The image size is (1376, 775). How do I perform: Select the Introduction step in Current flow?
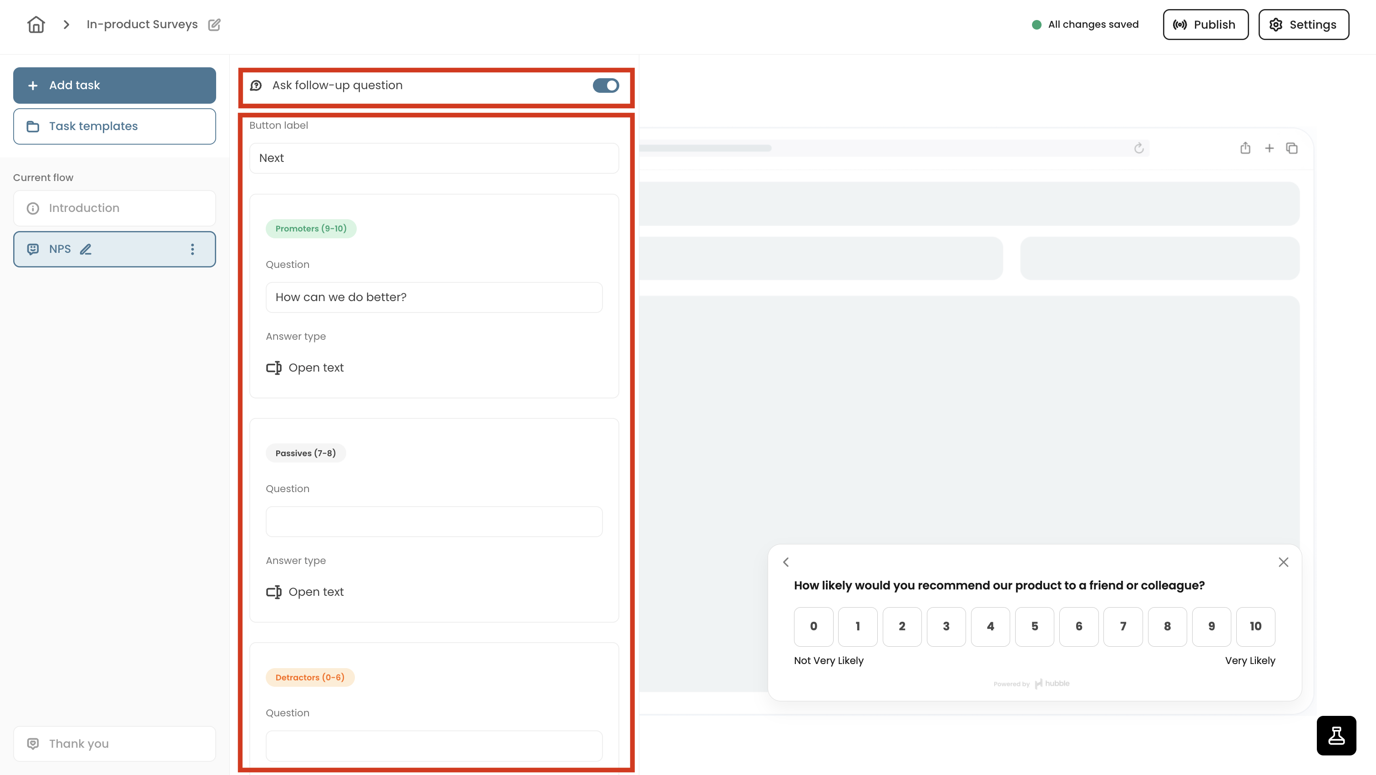point(114,208)
